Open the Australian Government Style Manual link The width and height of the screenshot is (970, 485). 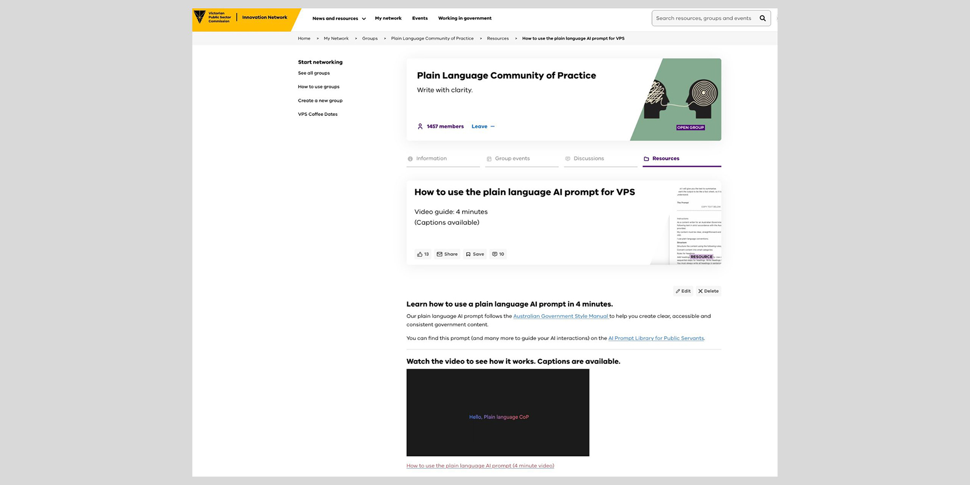(x=560, y=316)
